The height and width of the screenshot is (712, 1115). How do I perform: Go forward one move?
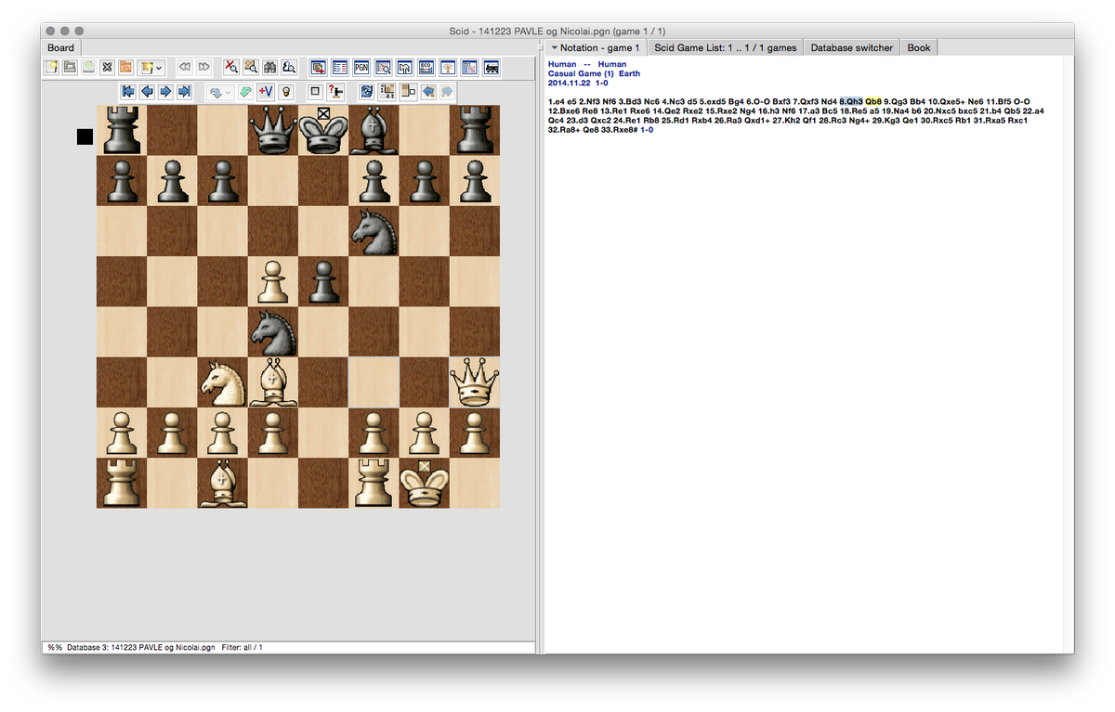165,92
